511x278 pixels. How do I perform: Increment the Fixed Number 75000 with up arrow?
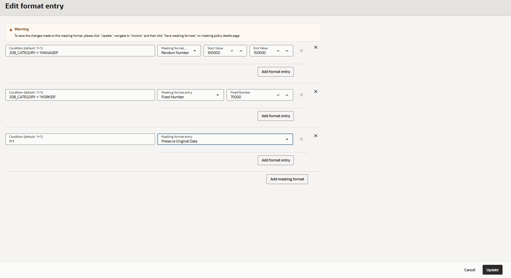tap(287, 95)
